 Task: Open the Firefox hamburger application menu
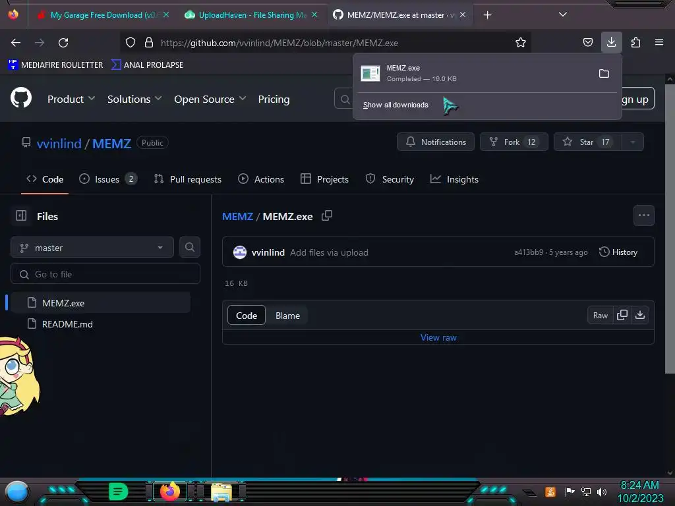pyautogui.click(x=659, y=42)
